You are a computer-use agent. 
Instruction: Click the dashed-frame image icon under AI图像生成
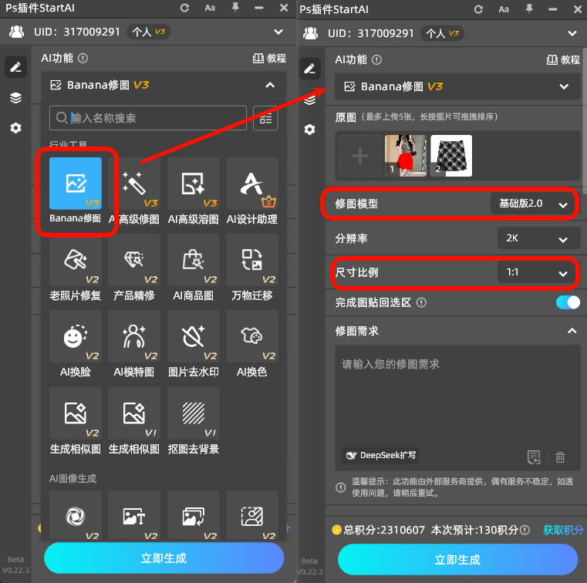click(252, 516)
